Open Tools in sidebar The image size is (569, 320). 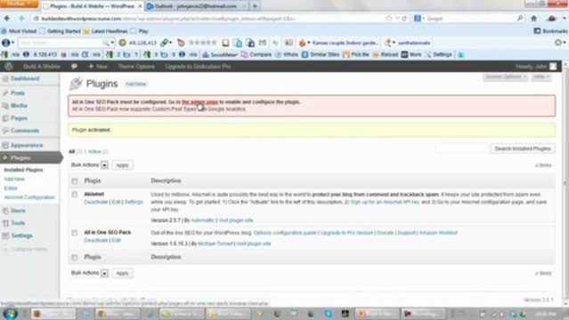tap(18, 223)
